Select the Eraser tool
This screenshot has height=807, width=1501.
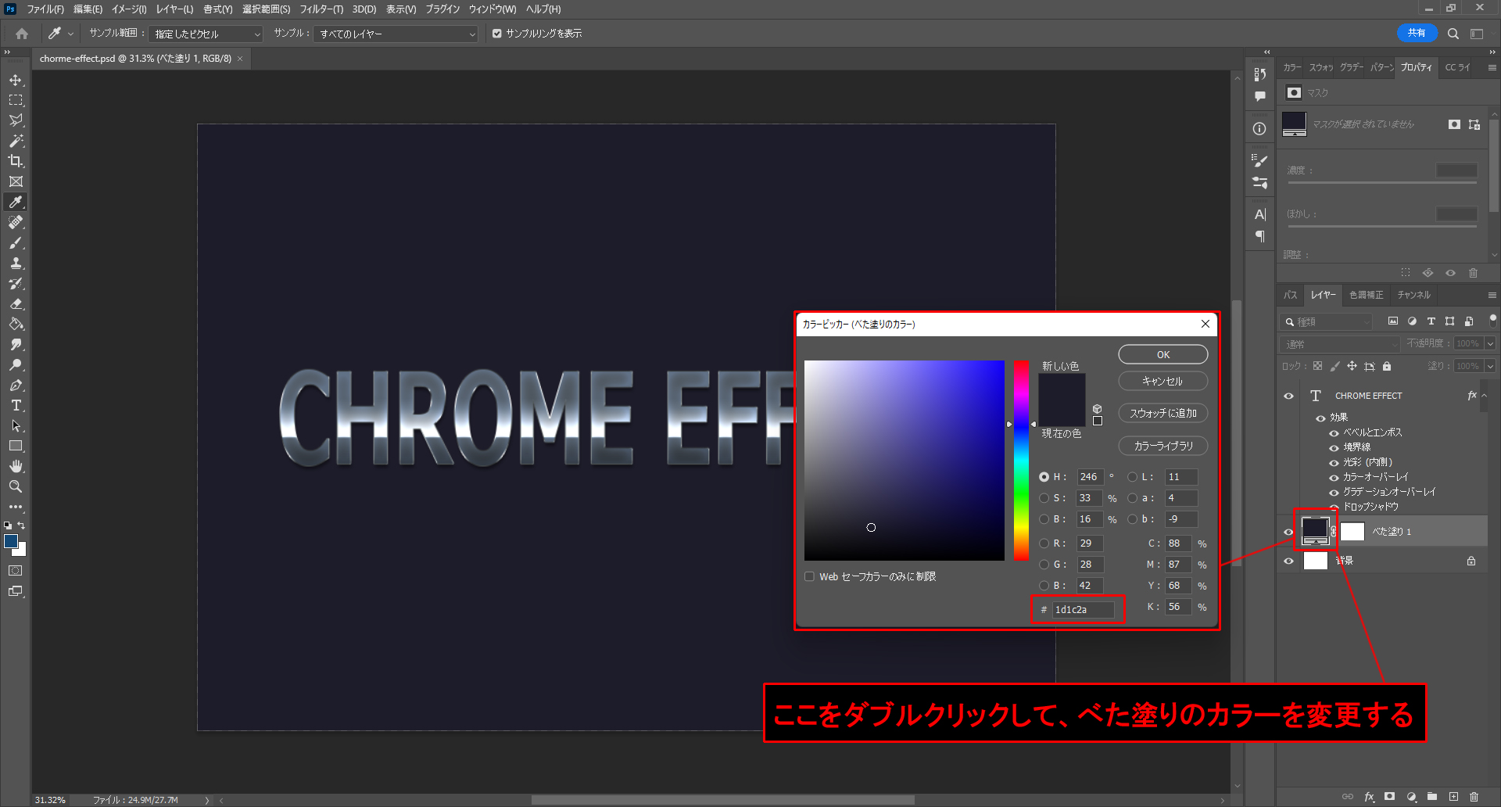pos(16,303)
